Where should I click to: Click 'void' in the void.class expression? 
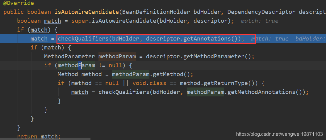pos(139,83)
